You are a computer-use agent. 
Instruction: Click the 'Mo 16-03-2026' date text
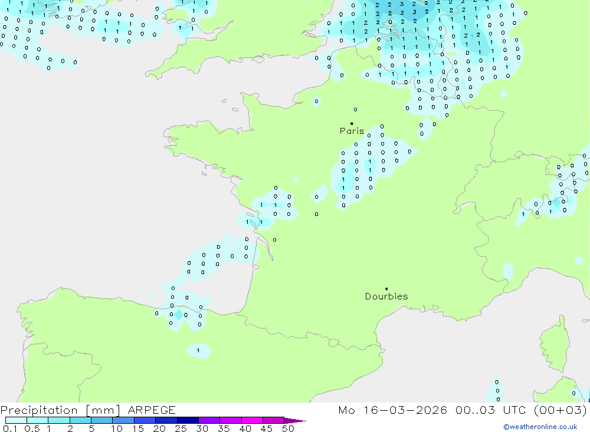click(393, 410)
